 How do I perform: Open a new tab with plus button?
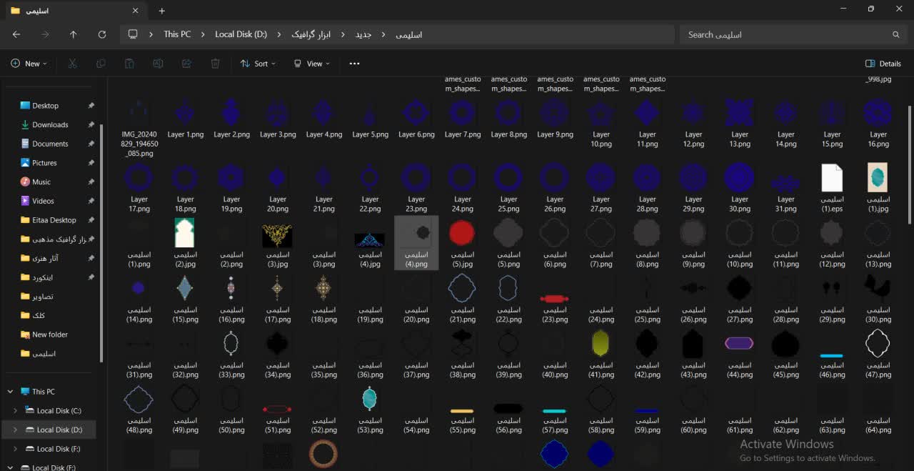tap(162, 11)
